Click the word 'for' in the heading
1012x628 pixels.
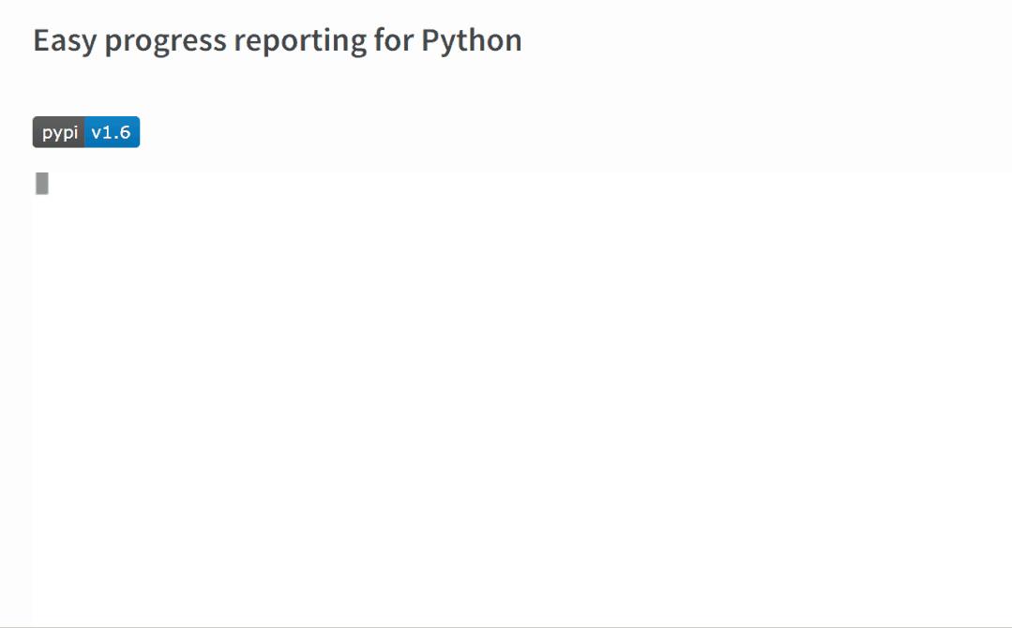click(394, 40)
